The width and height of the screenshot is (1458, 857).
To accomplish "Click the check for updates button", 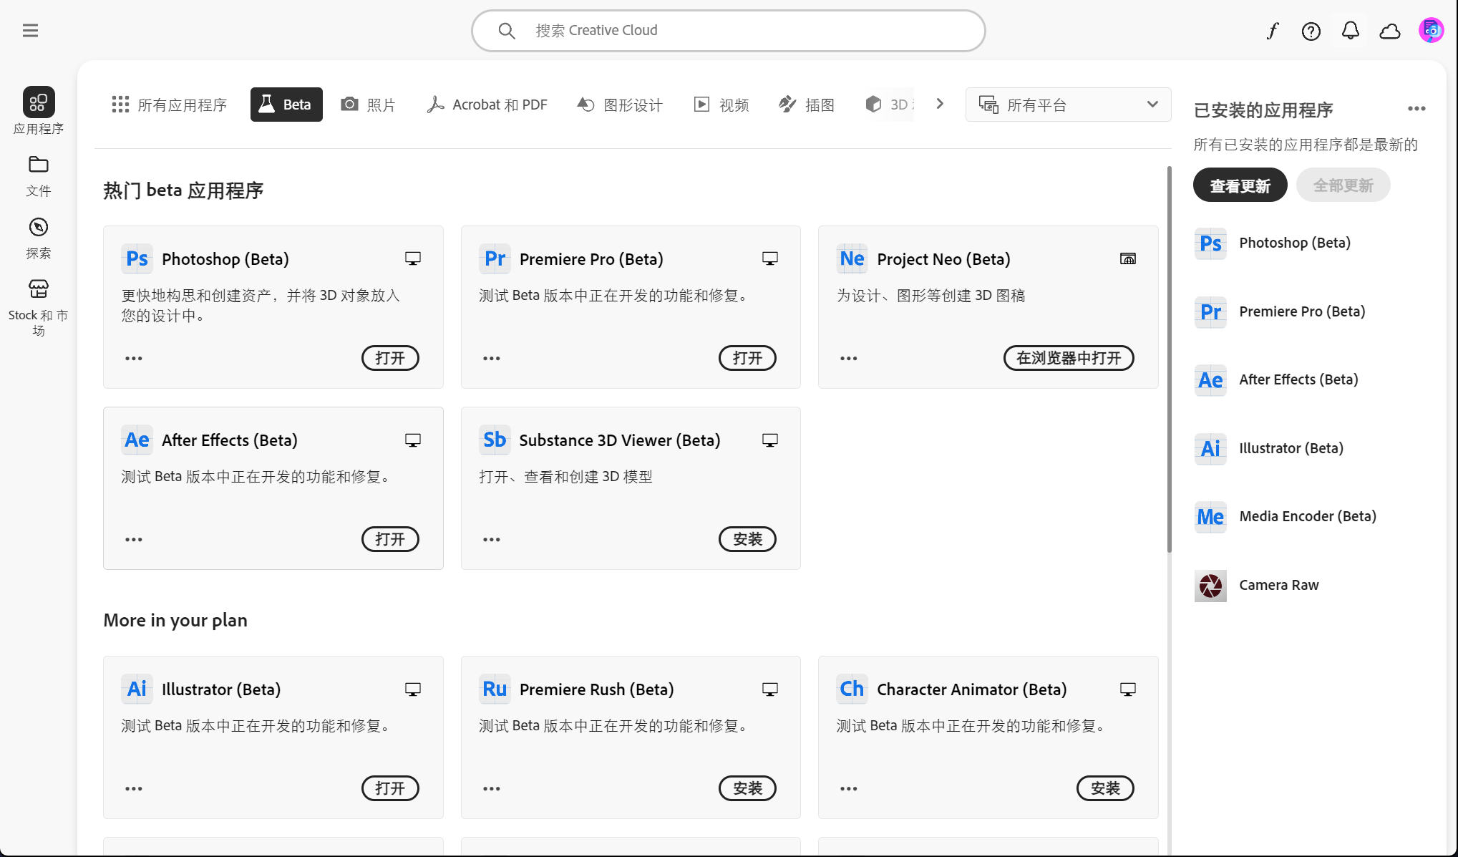I will point(1240,185).
